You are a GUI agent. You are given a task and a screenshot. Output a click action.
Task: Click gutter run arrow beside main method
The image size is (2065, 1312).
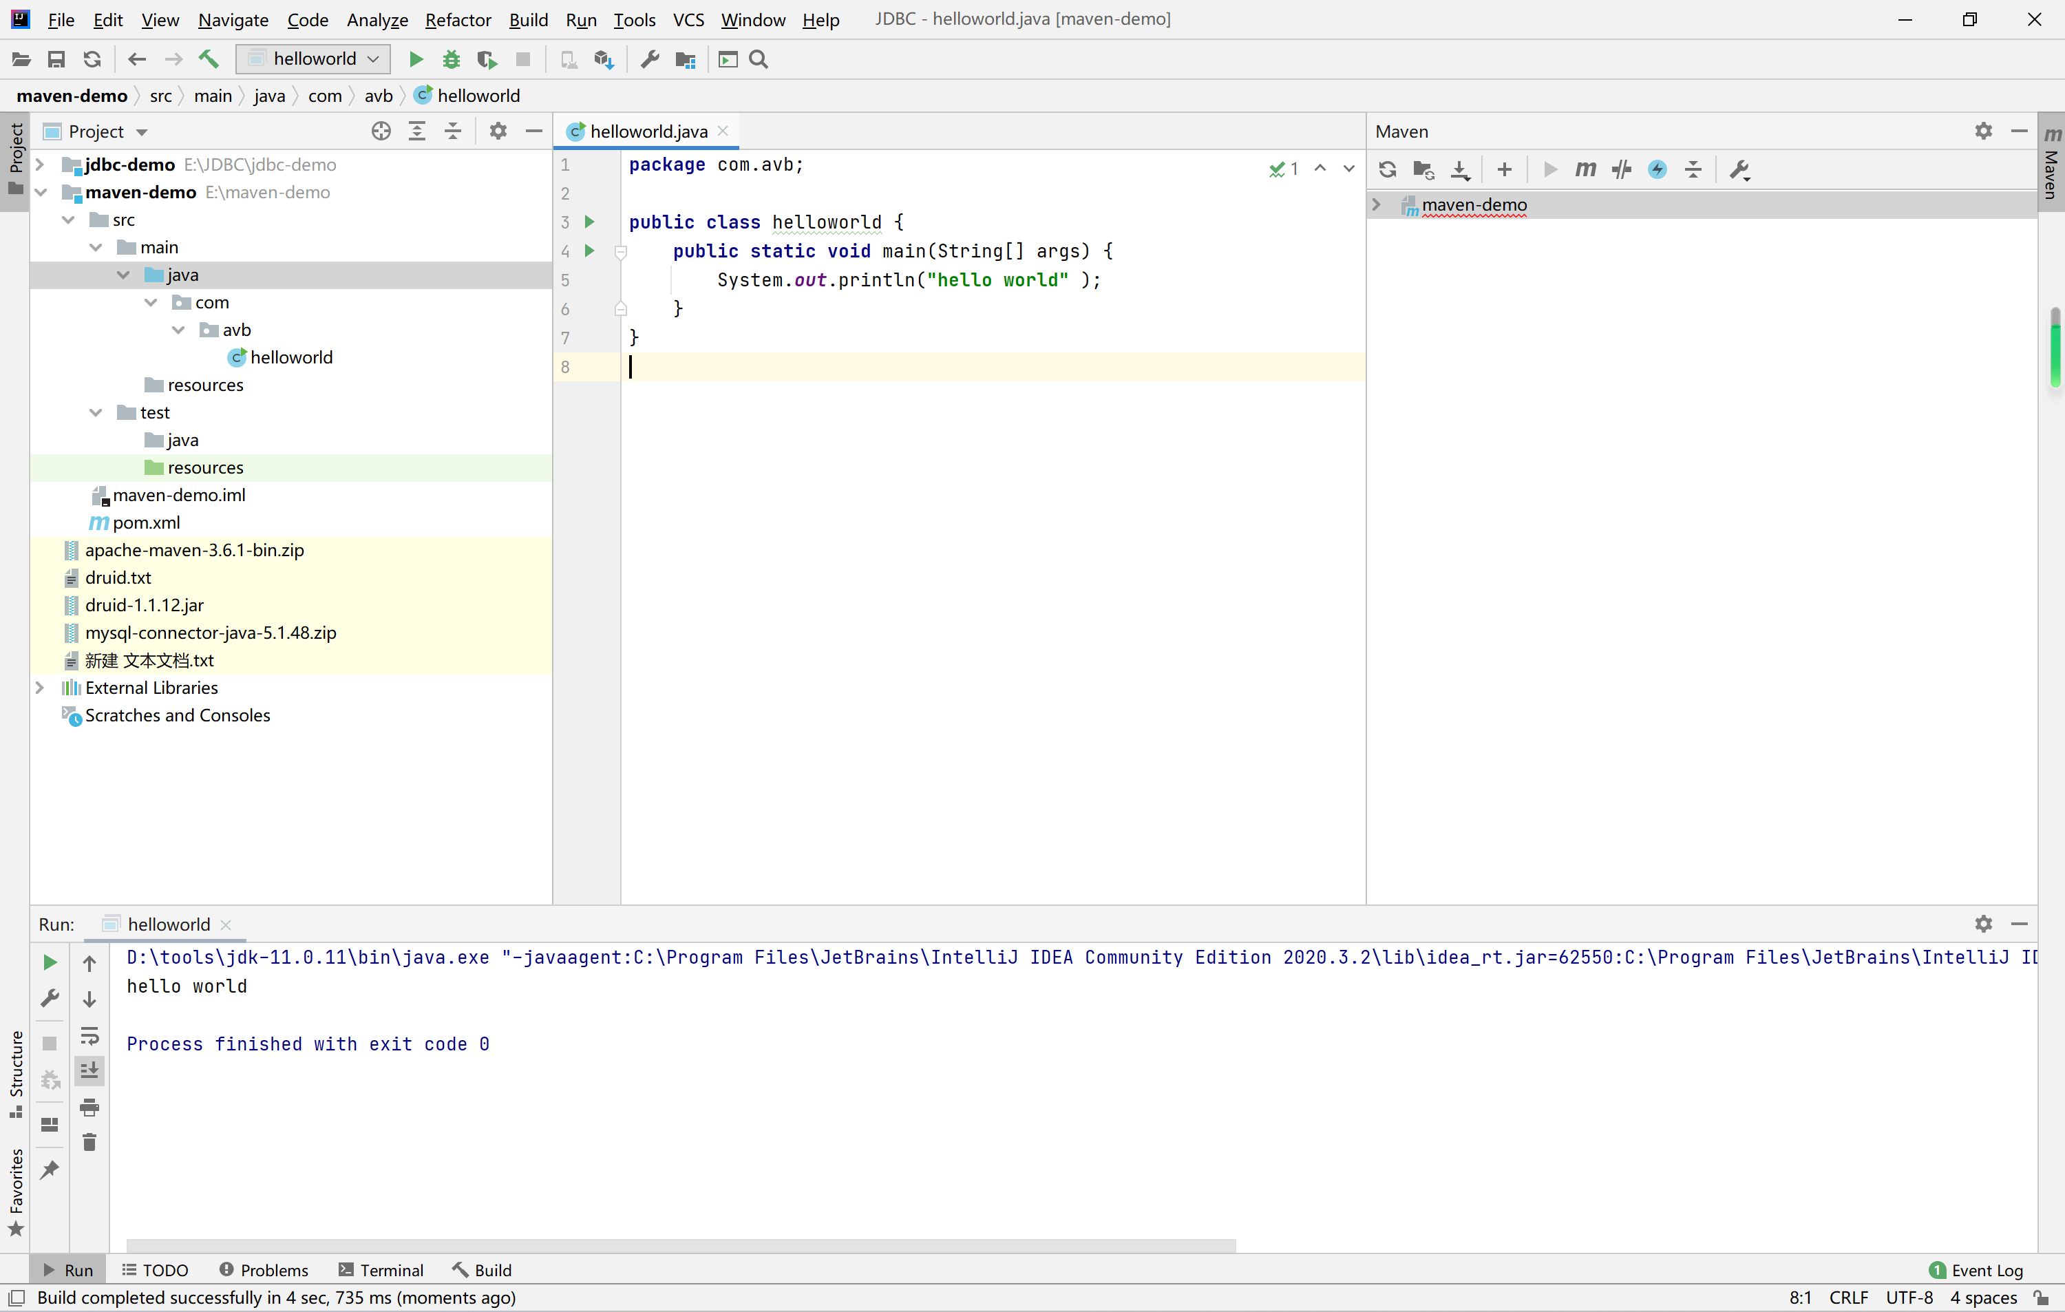coord(589,251)
